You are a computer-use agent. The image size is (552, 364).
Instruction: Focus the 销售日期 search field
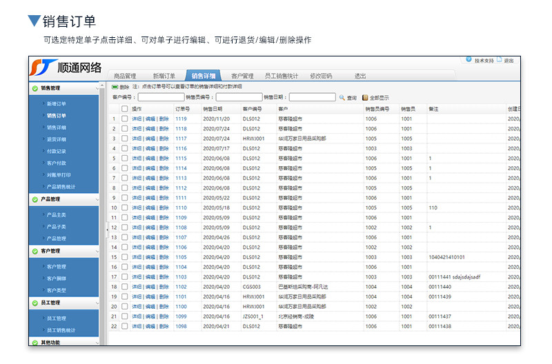point(313,97)
